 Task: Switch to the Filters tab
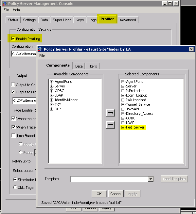pyautogui.click(x=92, y=66)
